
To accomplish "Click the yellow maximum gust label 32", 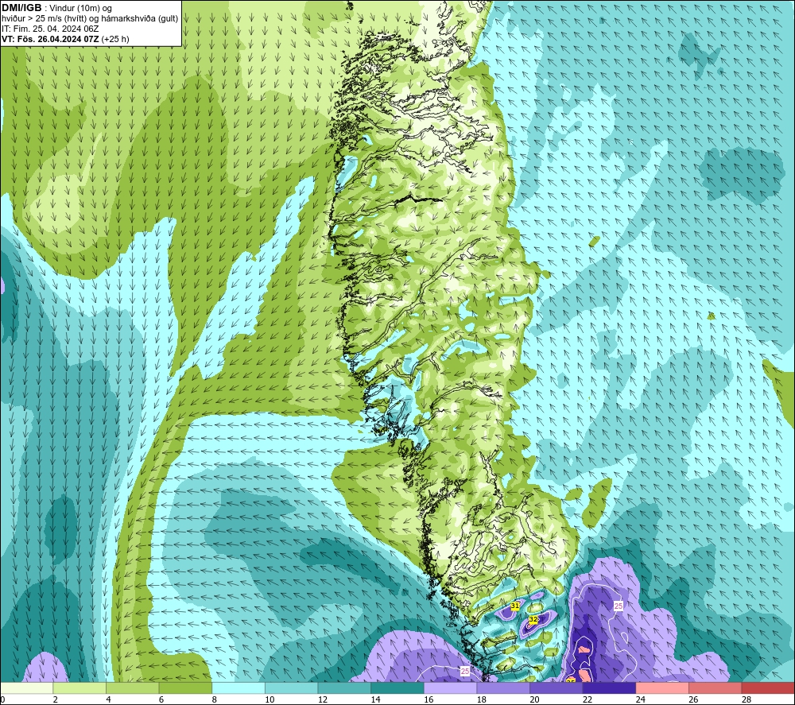I will tap(533, 620).
